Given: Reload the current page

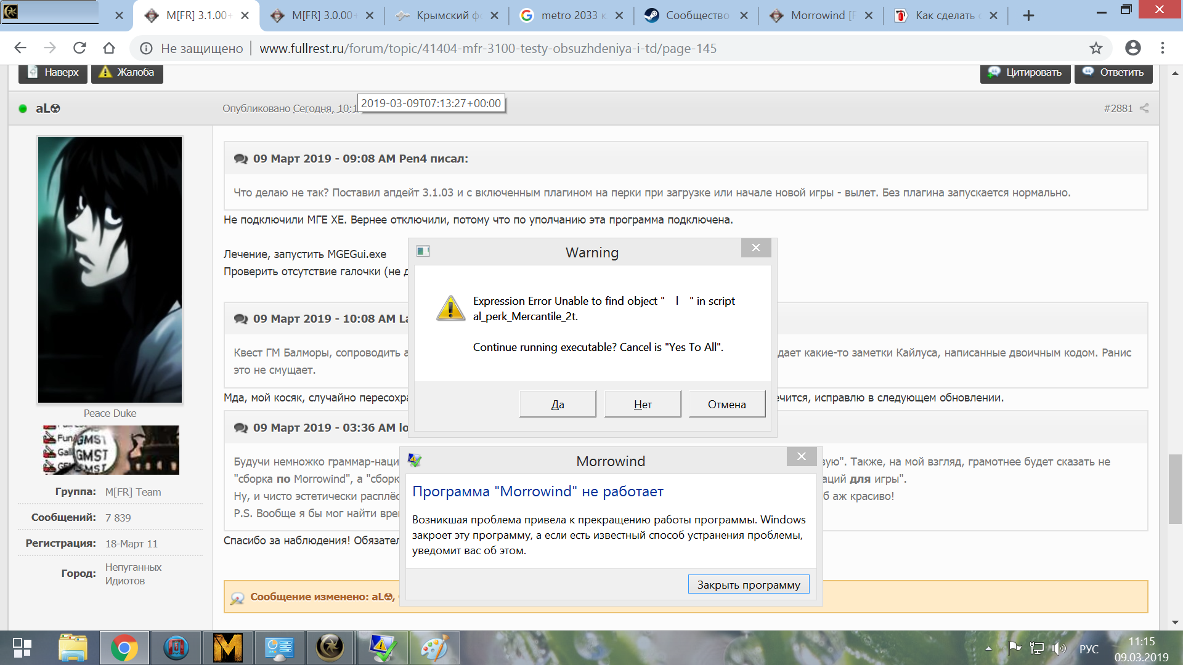Looking at the screenshot, I should click(x=79, y=48).
